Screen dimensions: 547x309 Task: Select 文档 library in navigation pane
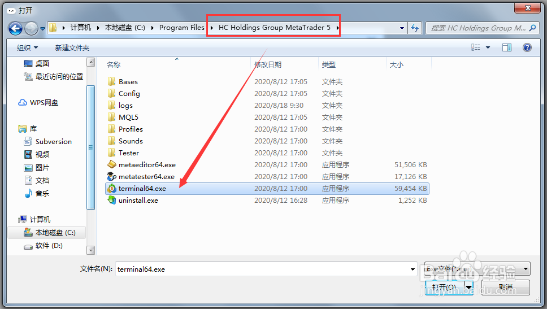coord(37,181)
